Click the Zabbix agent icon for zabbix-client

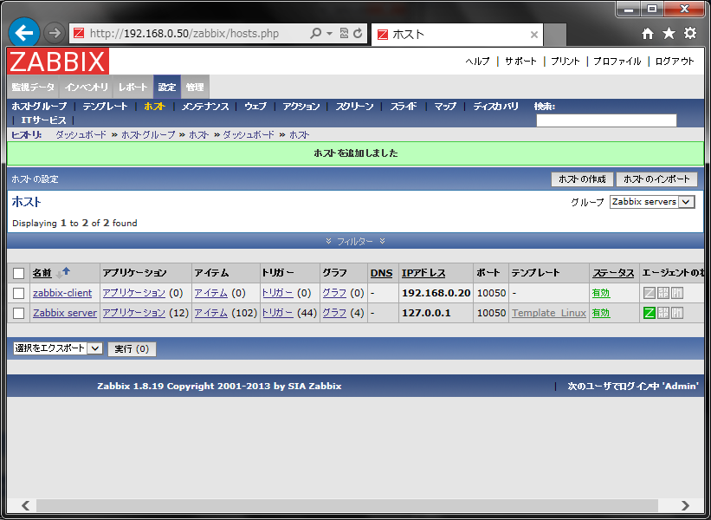coord(650,293)
